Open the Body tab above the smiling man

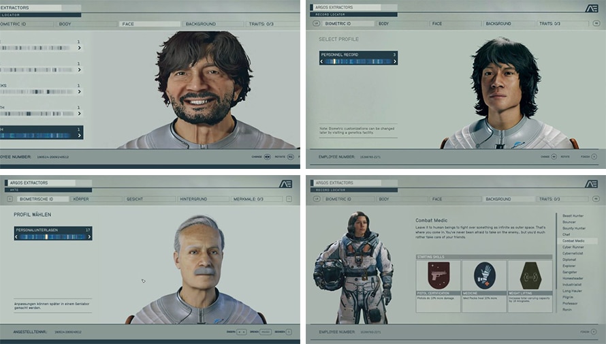click(86, 24)
